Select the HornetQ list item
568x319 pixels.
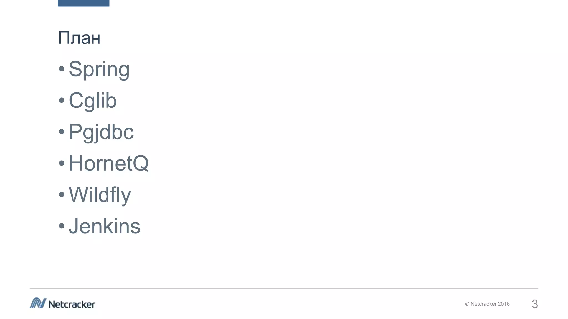click(108, 163)
